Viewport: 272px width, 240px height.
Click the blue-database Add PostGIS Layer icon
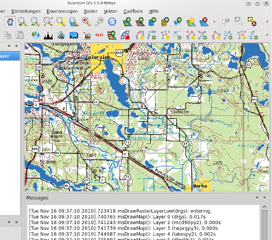(152, 22)
